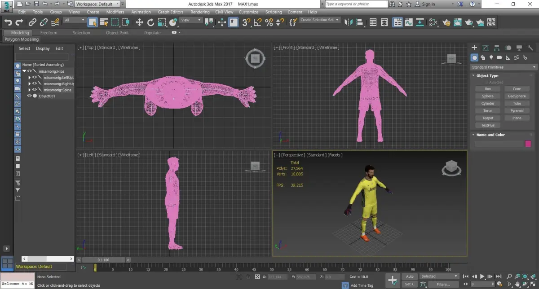
Task: Toggle visibility of Object001
Action: pyautogui.click(x=30, y=96)
